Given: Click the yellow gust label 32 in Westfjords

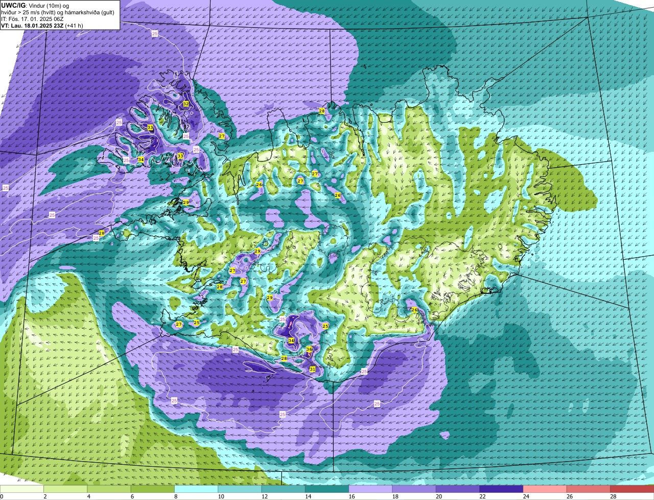Looking at the screenshot, I should (x=186, y=104).
